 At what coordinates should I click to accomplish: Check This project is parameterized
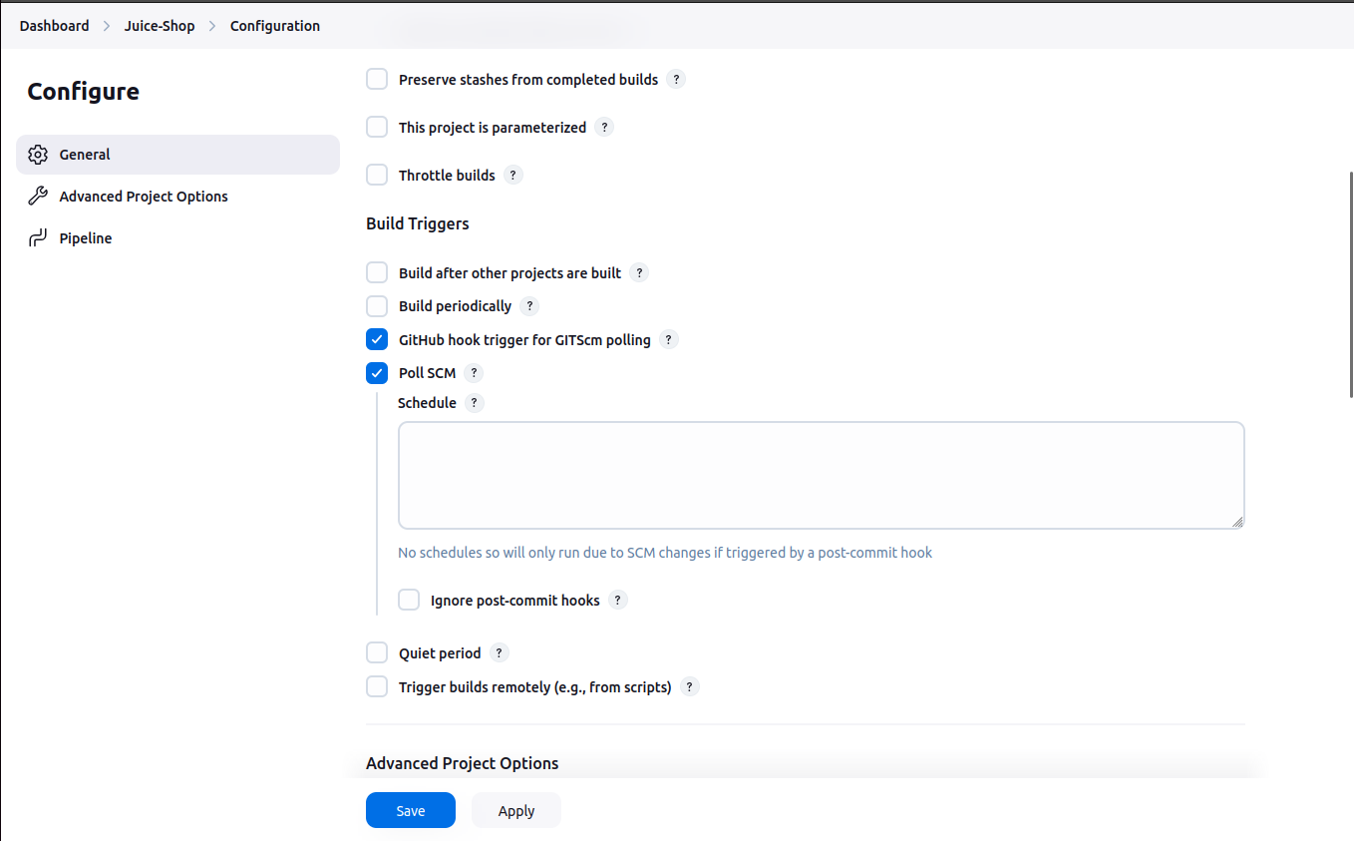tap(377, 127)
